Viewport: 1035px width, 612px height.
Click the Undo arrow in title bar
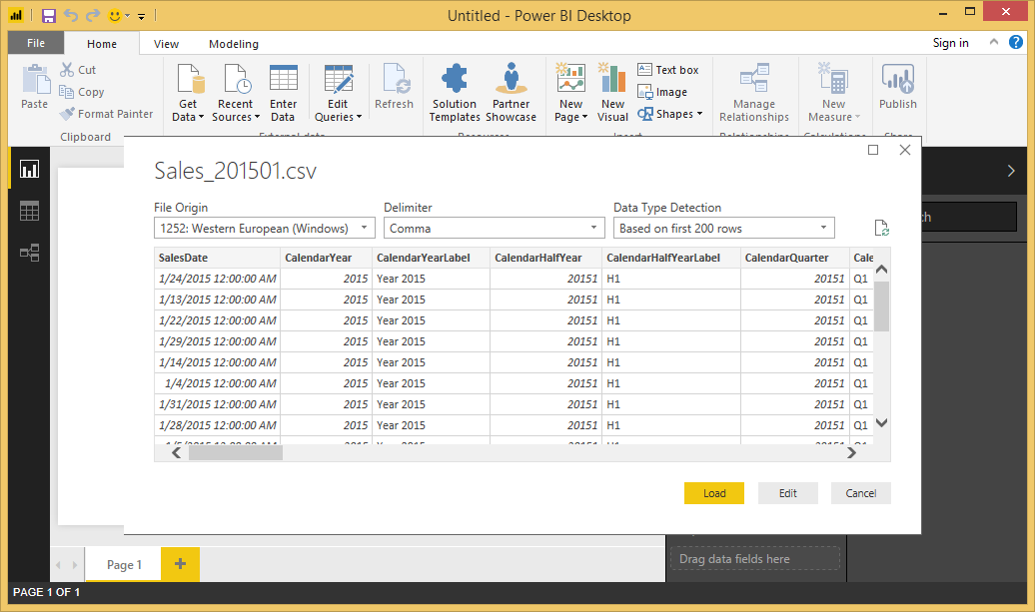pyautogui.click(x=71, y=15)
